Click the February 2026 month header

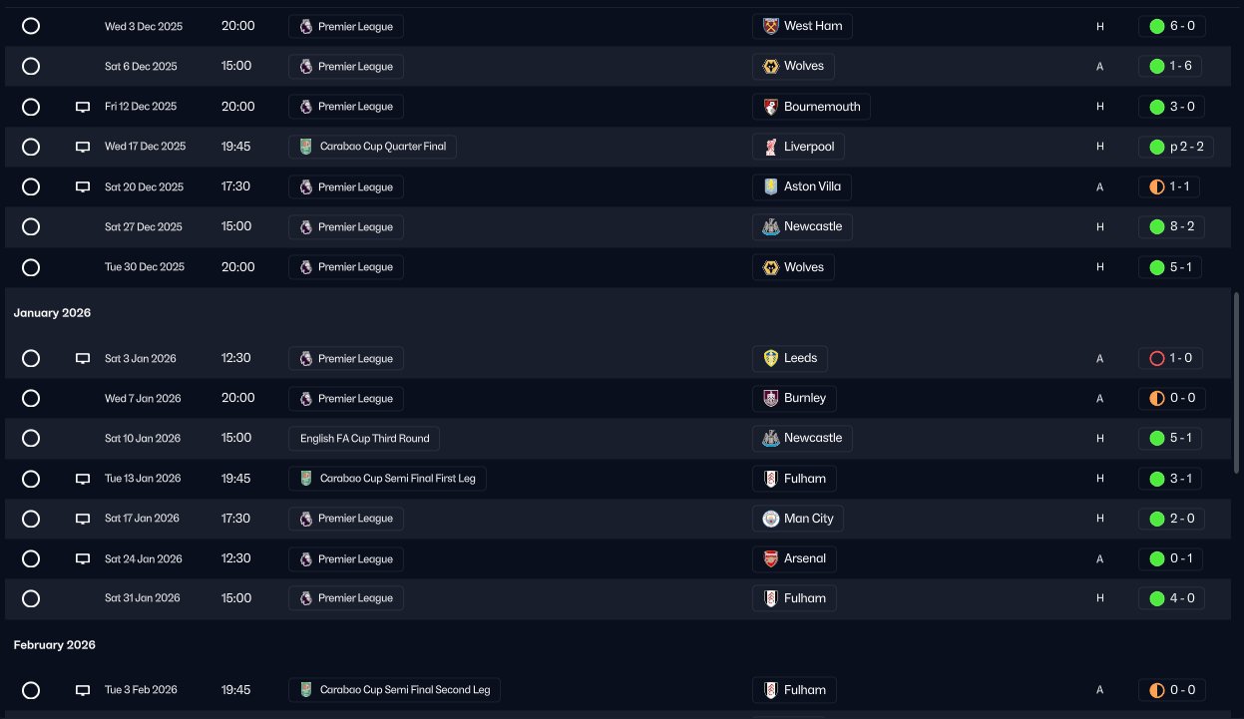55,645
